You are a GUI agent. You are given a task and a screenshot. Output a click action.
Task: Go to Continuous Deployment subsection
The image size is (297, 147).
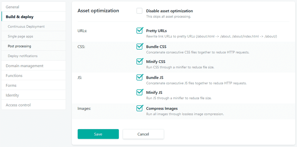click(26, 26)
